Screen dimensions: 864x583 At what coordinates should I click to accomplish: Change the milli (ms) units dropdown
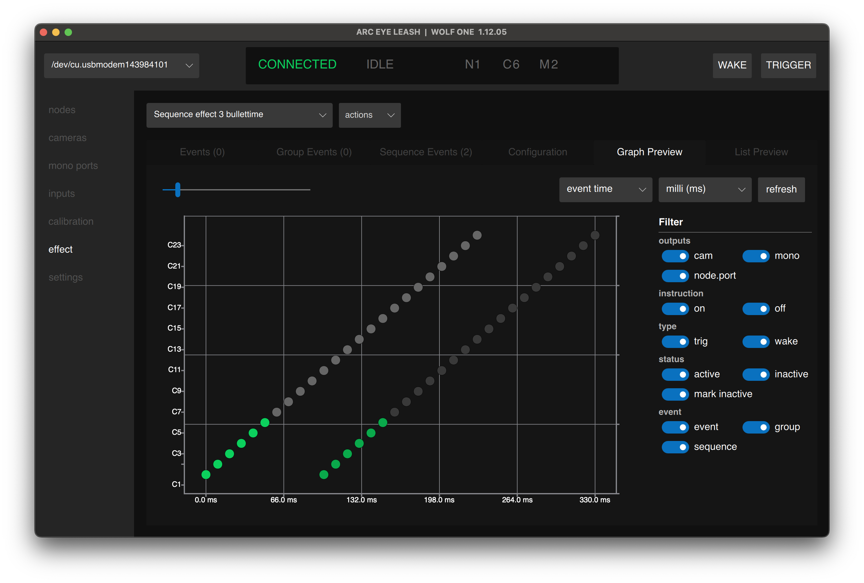704,189
